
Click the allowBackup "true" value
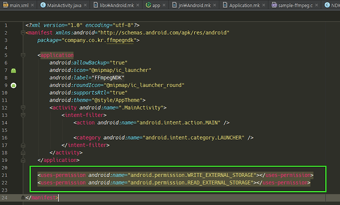pyautogui.click(x=119, y=62)
